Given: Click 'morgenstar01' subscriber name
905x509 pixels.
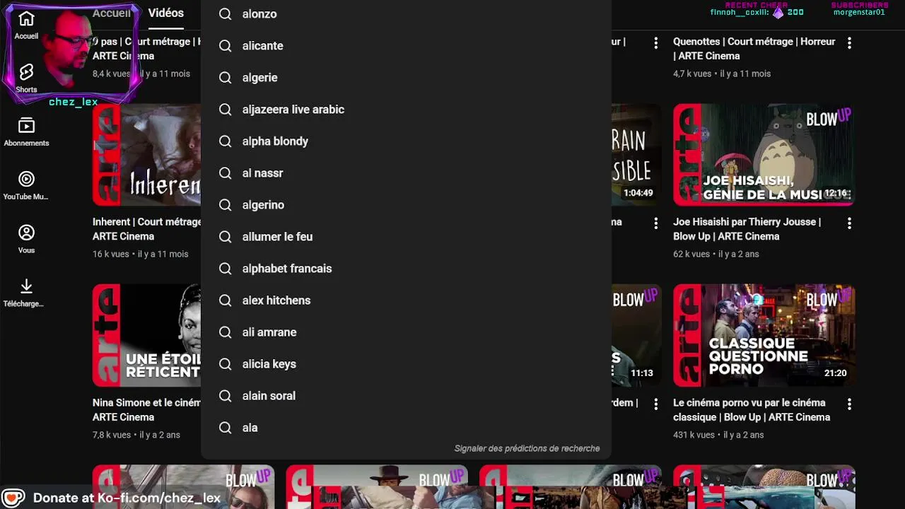Looking at the screenshot, I should tap(859, 12).
